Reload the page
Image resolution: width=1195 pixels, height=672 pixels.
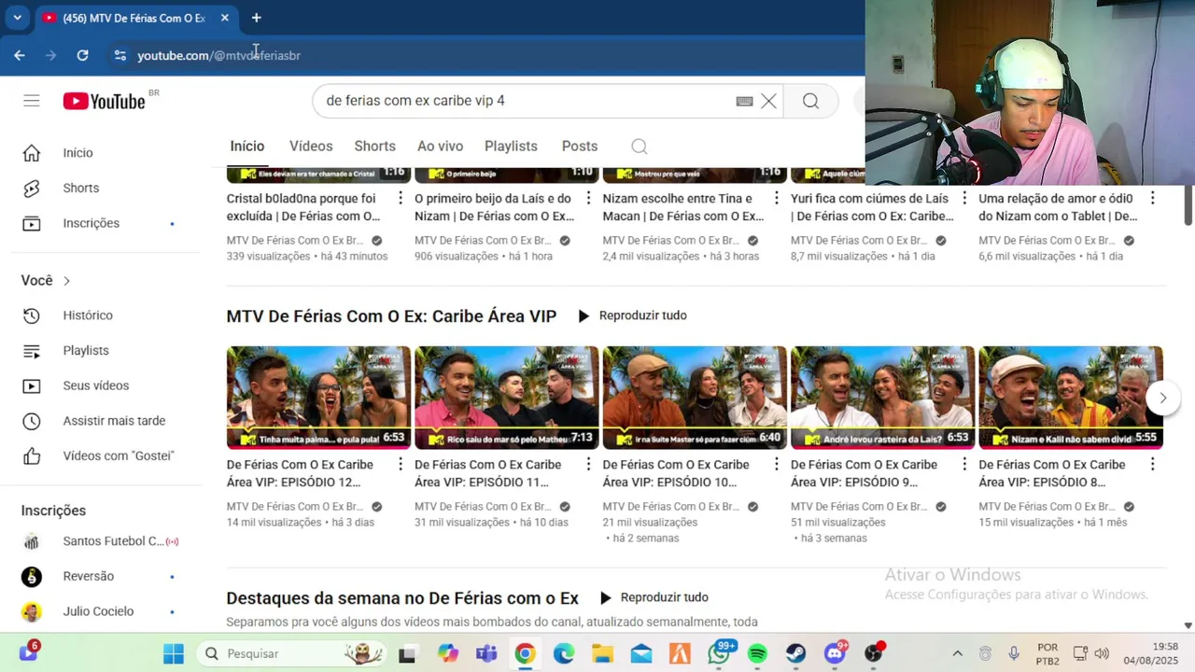[x=82, y=55]
